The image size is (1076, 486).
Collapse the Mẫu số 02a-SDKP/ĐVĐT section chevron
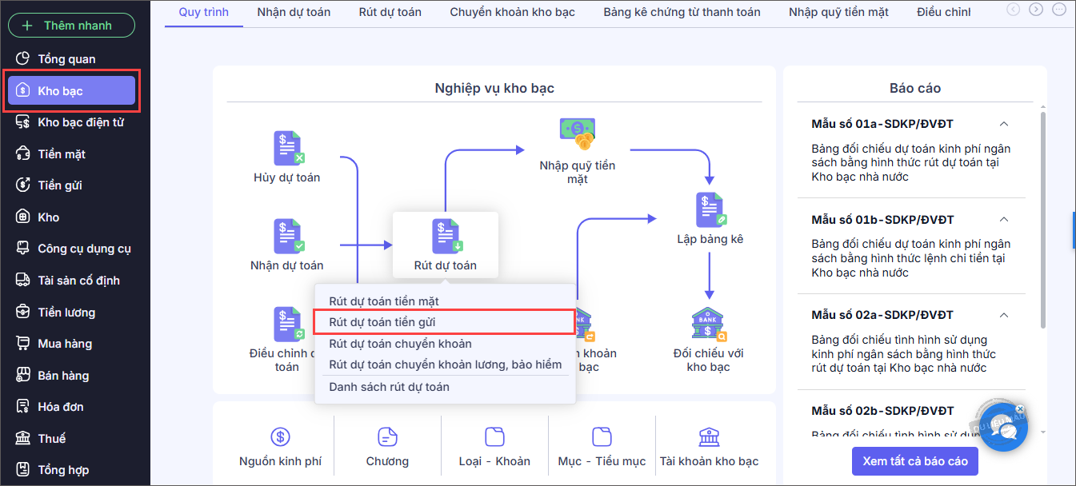1004,315
